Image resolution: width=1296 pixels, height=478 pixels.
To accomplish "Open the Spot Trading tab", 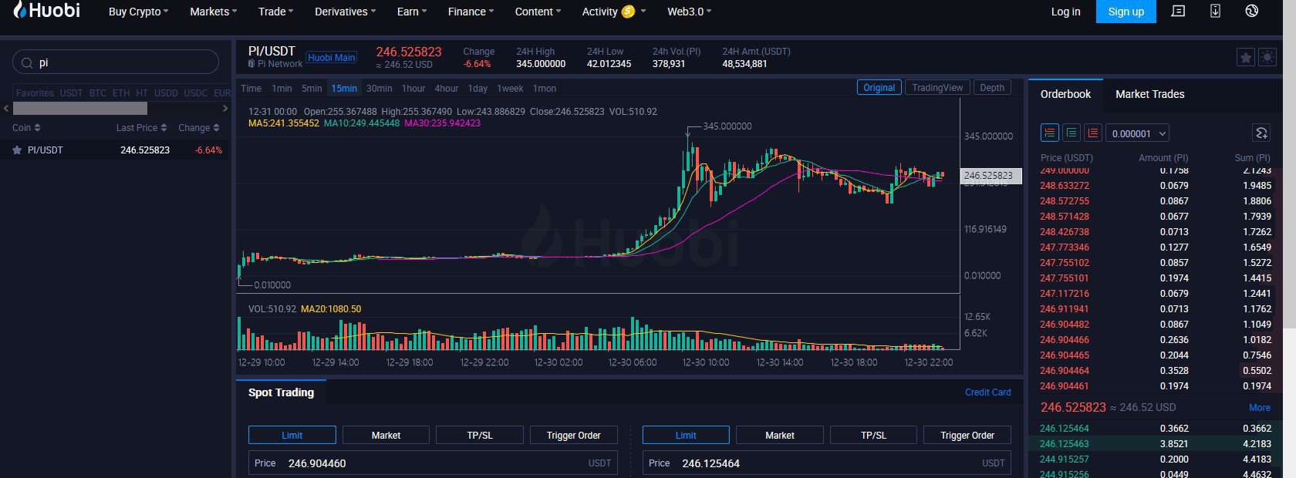I will [281, 392].
